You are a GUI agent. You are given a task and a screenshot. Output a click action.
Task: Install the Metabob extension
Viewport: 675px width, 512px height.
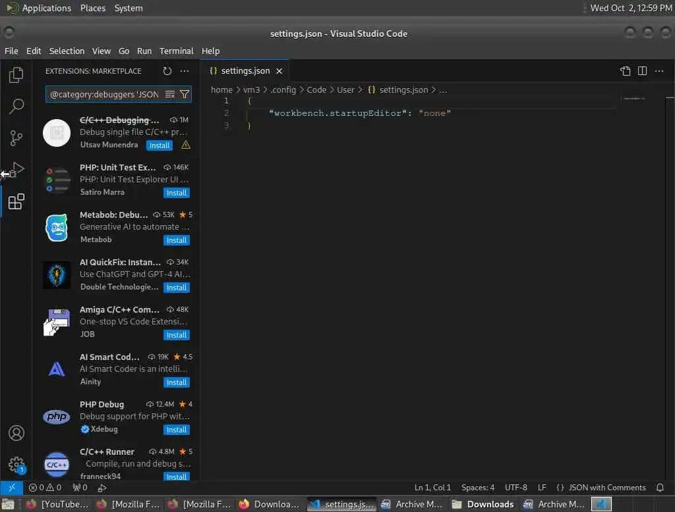[x=177, y=240]
